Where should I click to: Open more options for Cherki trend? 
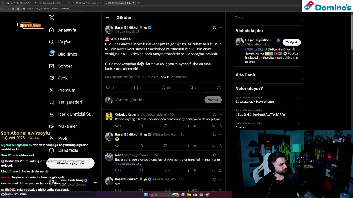[x=299, y=124]
